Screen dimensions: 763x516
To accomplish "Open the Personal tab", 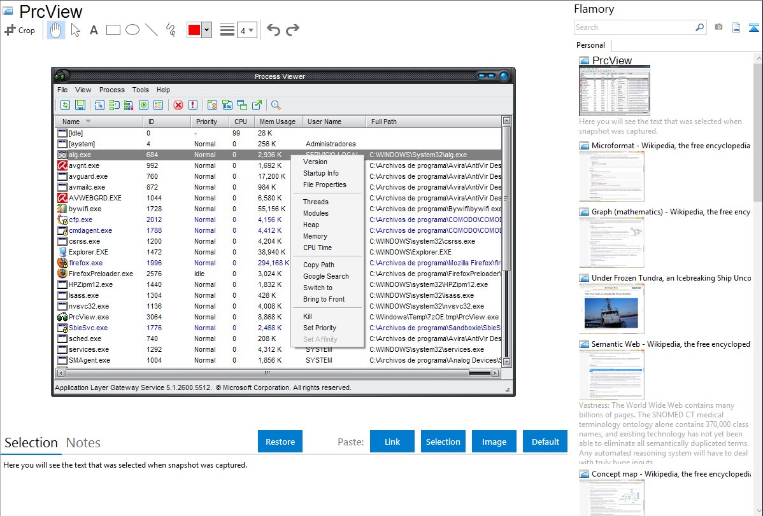I will (590, 45).
